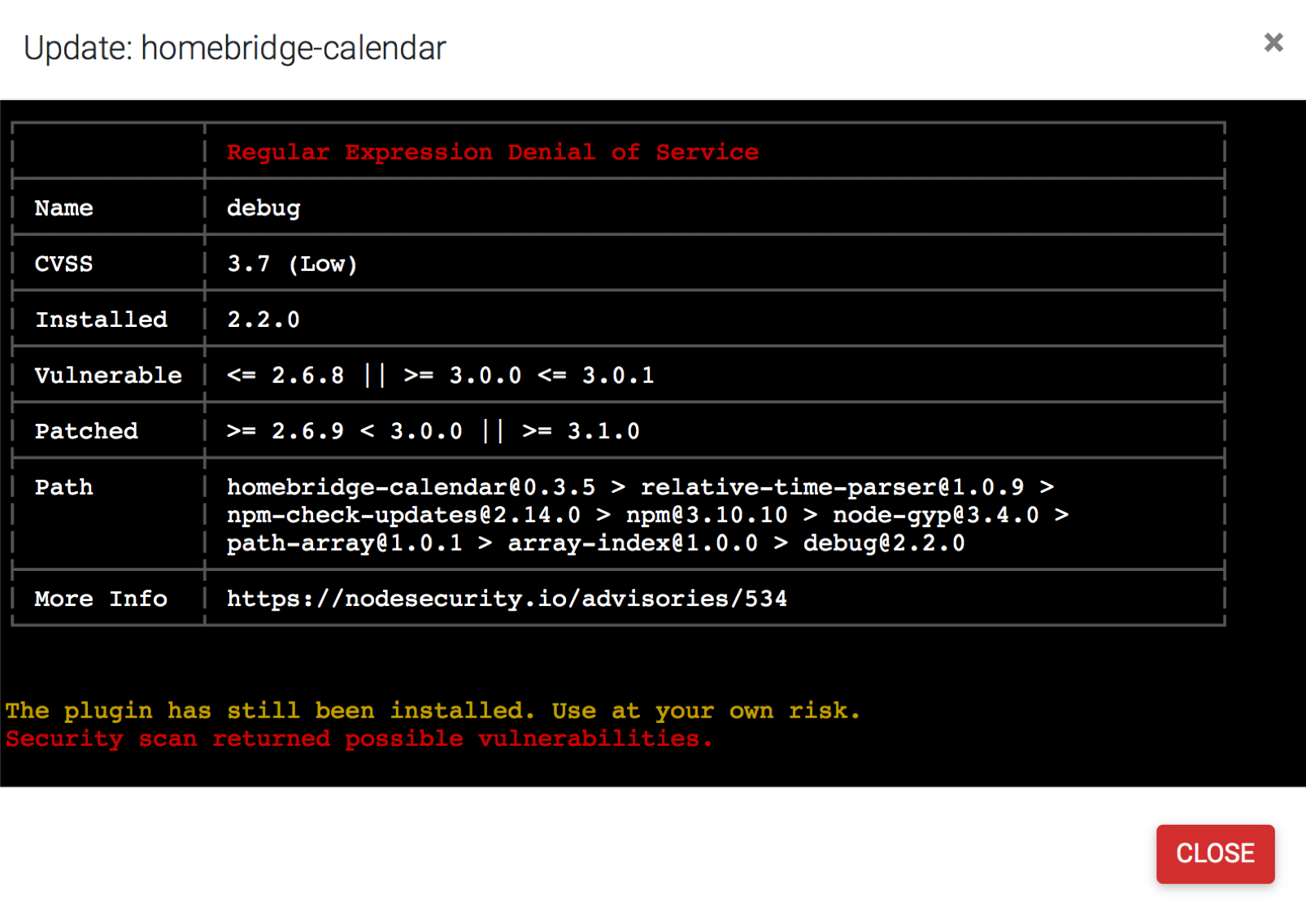The width and height of the screenshot is (1306, 915).
Task: Click the installed version '2.2.0' value
Action: click(263, 320)
